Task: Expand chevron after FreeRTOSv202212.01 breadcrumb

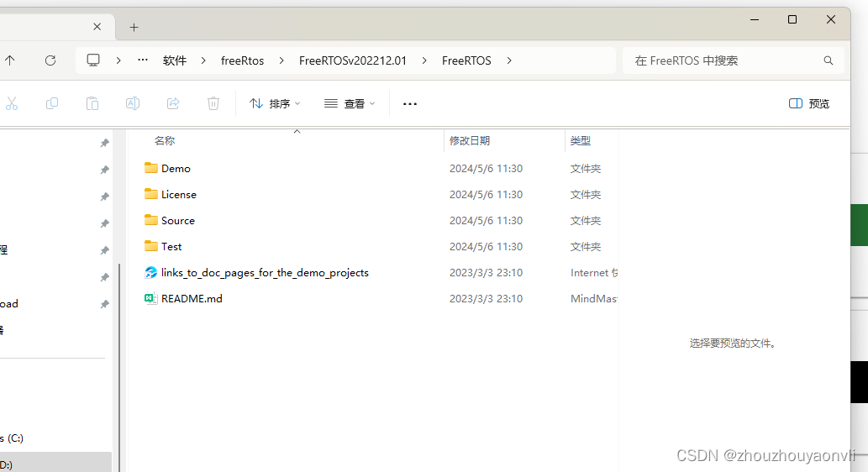Action: point(424,60)
